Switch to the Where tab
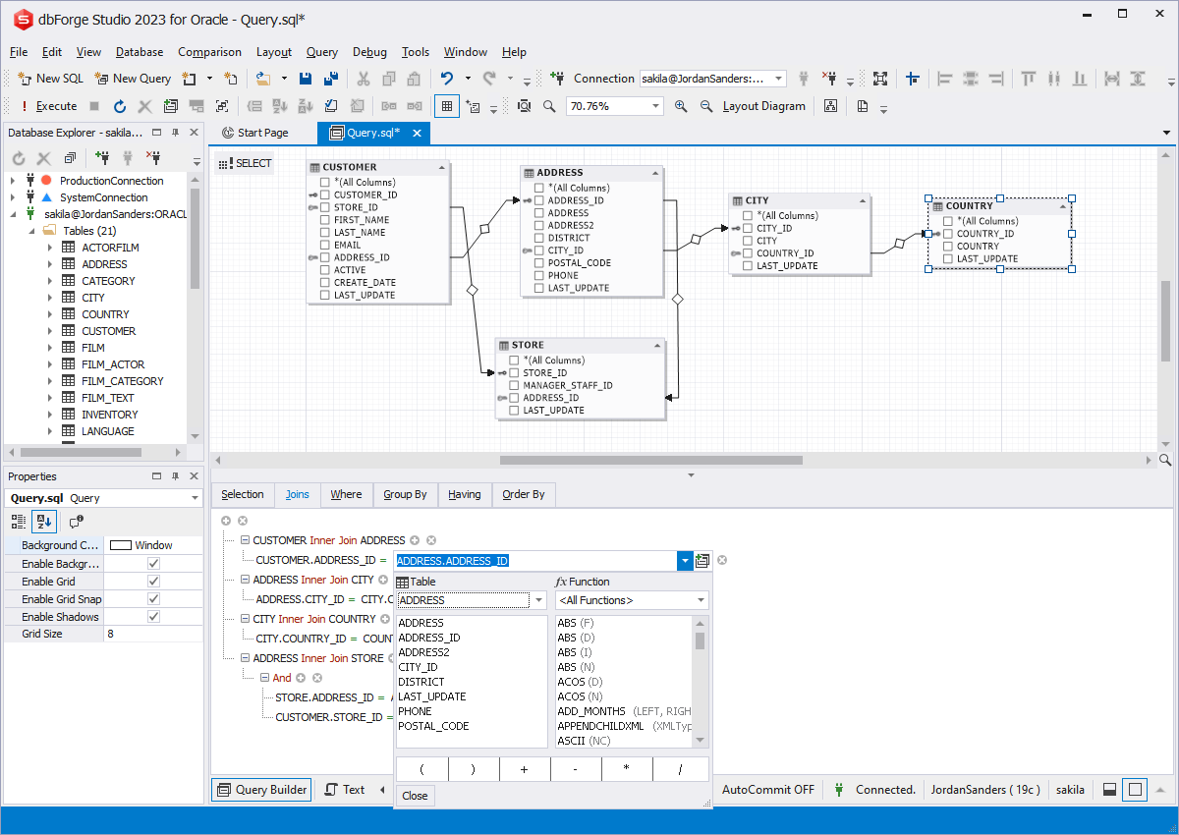1179x835 pixels. coord(347,494)
